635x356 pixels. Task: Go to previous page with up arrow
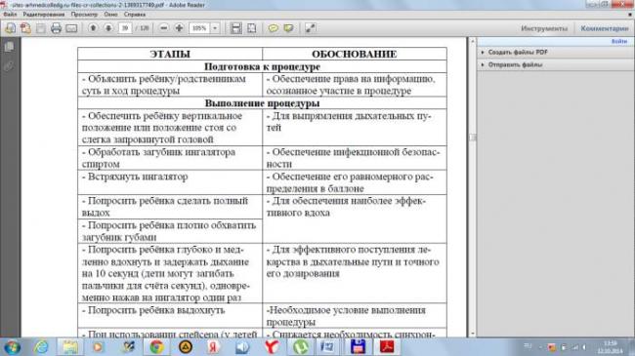pos(93,28)
